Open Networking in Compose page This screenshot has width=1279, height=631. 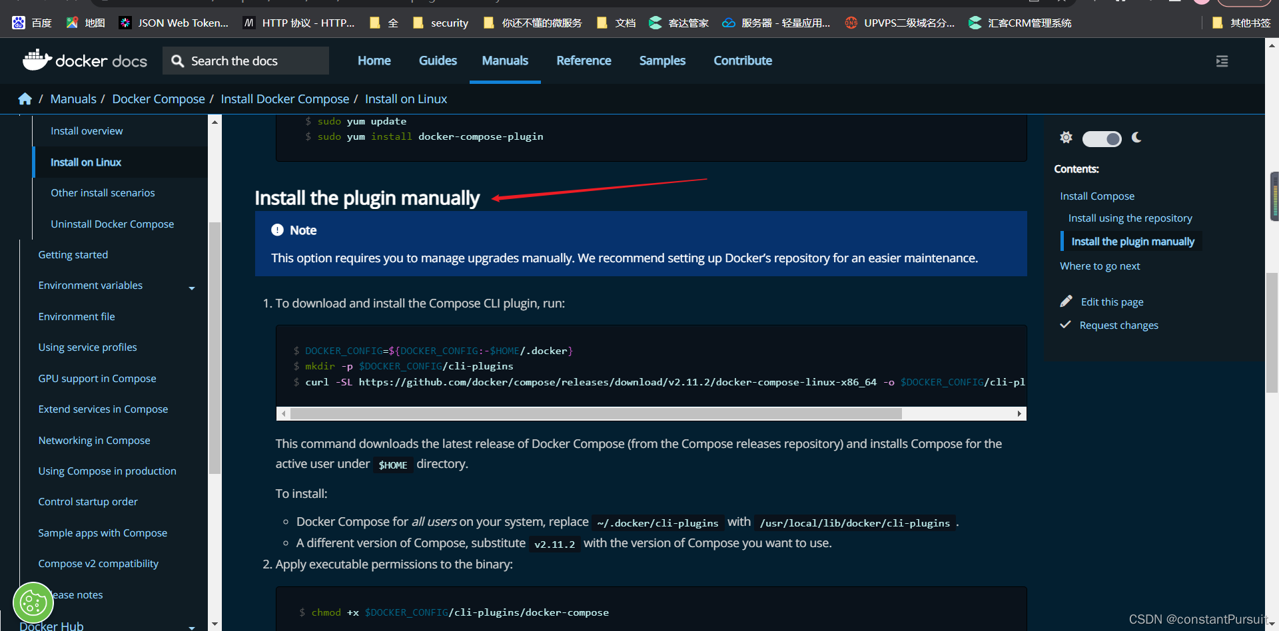94,441
